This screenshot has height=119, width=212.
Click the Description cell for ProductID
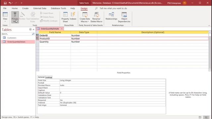(x=153, y=39)
